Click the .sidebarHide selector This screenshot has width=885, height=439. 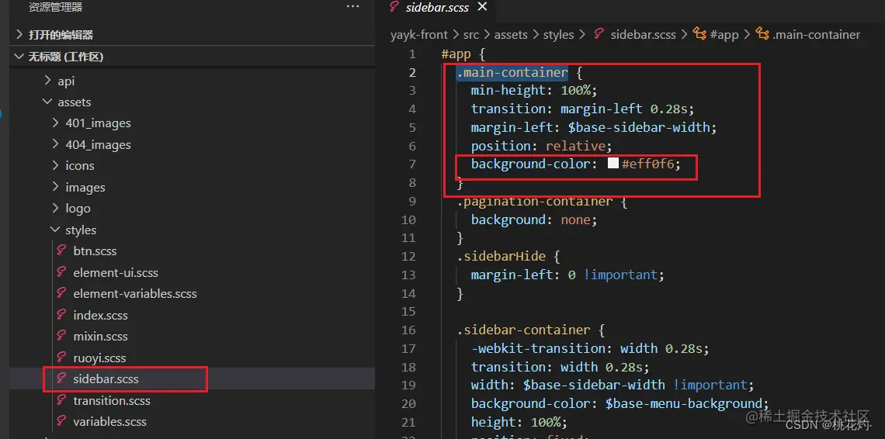point(501,256)
